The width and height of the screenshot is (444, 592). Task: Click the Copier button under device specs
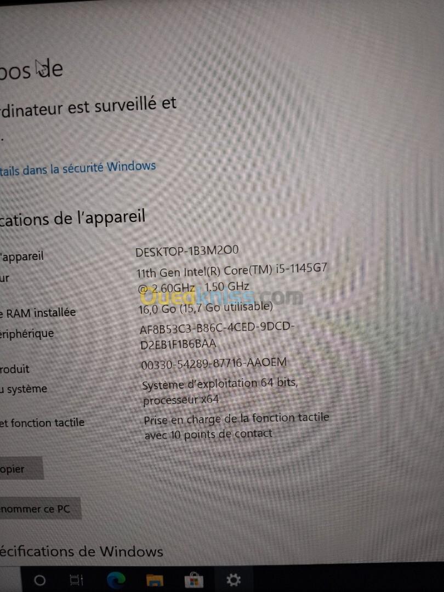21,469
